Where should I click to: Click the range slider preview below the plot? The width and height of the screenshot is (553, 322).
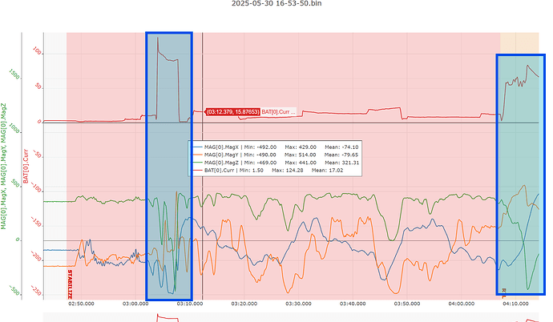click(x=291, y=317)
